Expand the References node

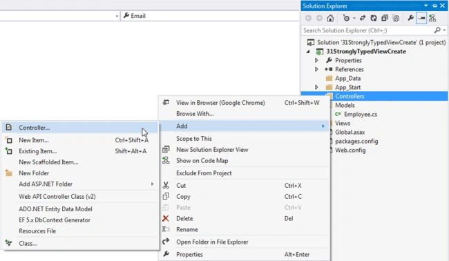316,70
